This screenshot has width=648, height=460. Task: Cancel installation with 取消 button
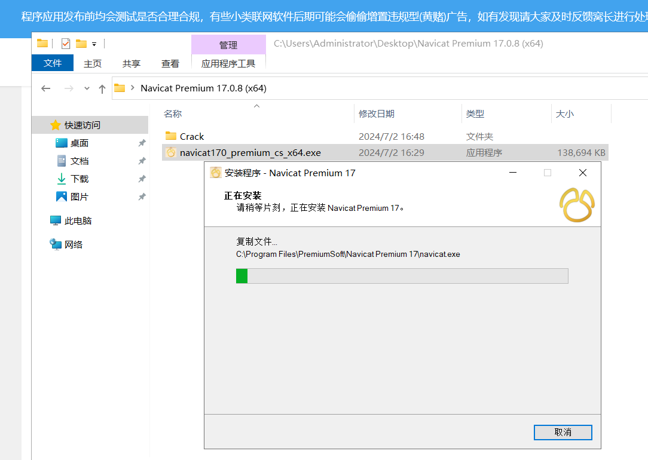[563, 433]
